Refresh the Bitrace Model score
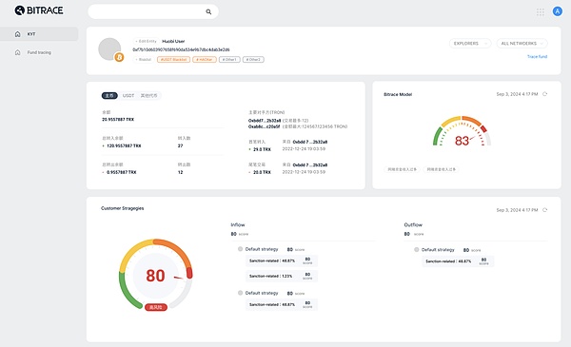Screen dimensions: 571x347 (x=544, y=94)
